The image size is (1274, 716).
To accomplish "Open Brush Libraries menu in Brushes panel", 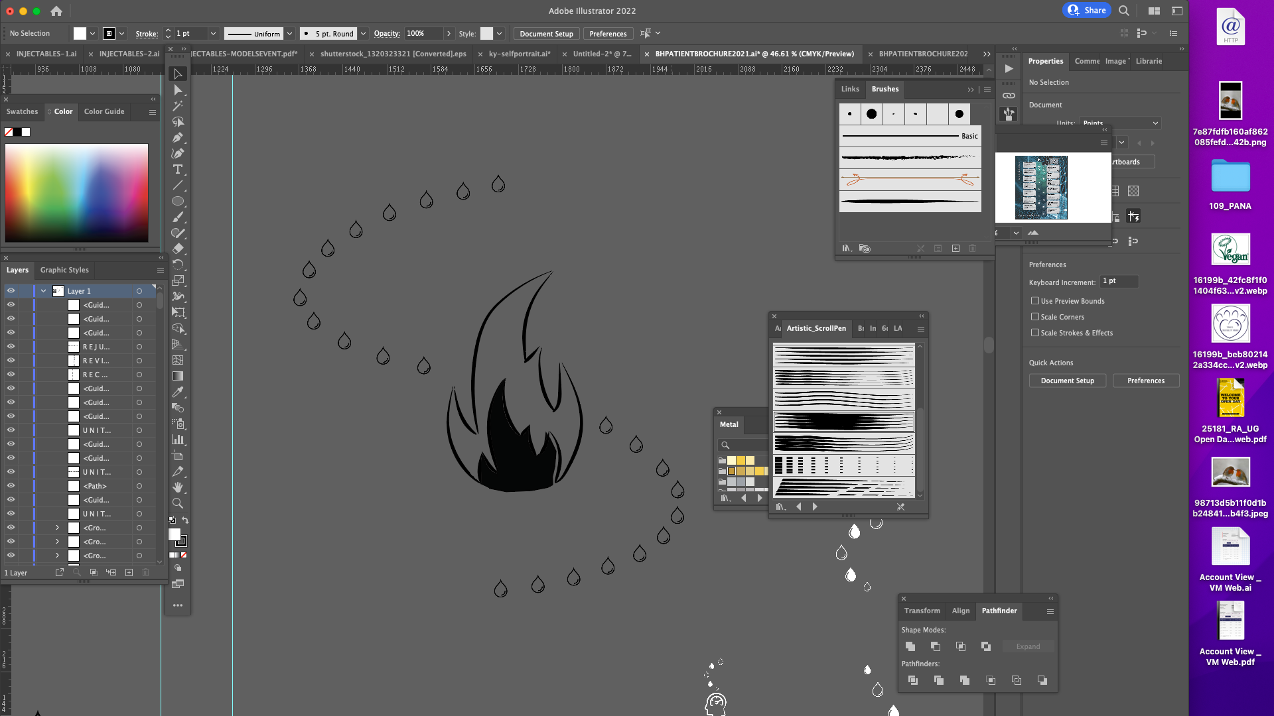I will tap(847, 249).
